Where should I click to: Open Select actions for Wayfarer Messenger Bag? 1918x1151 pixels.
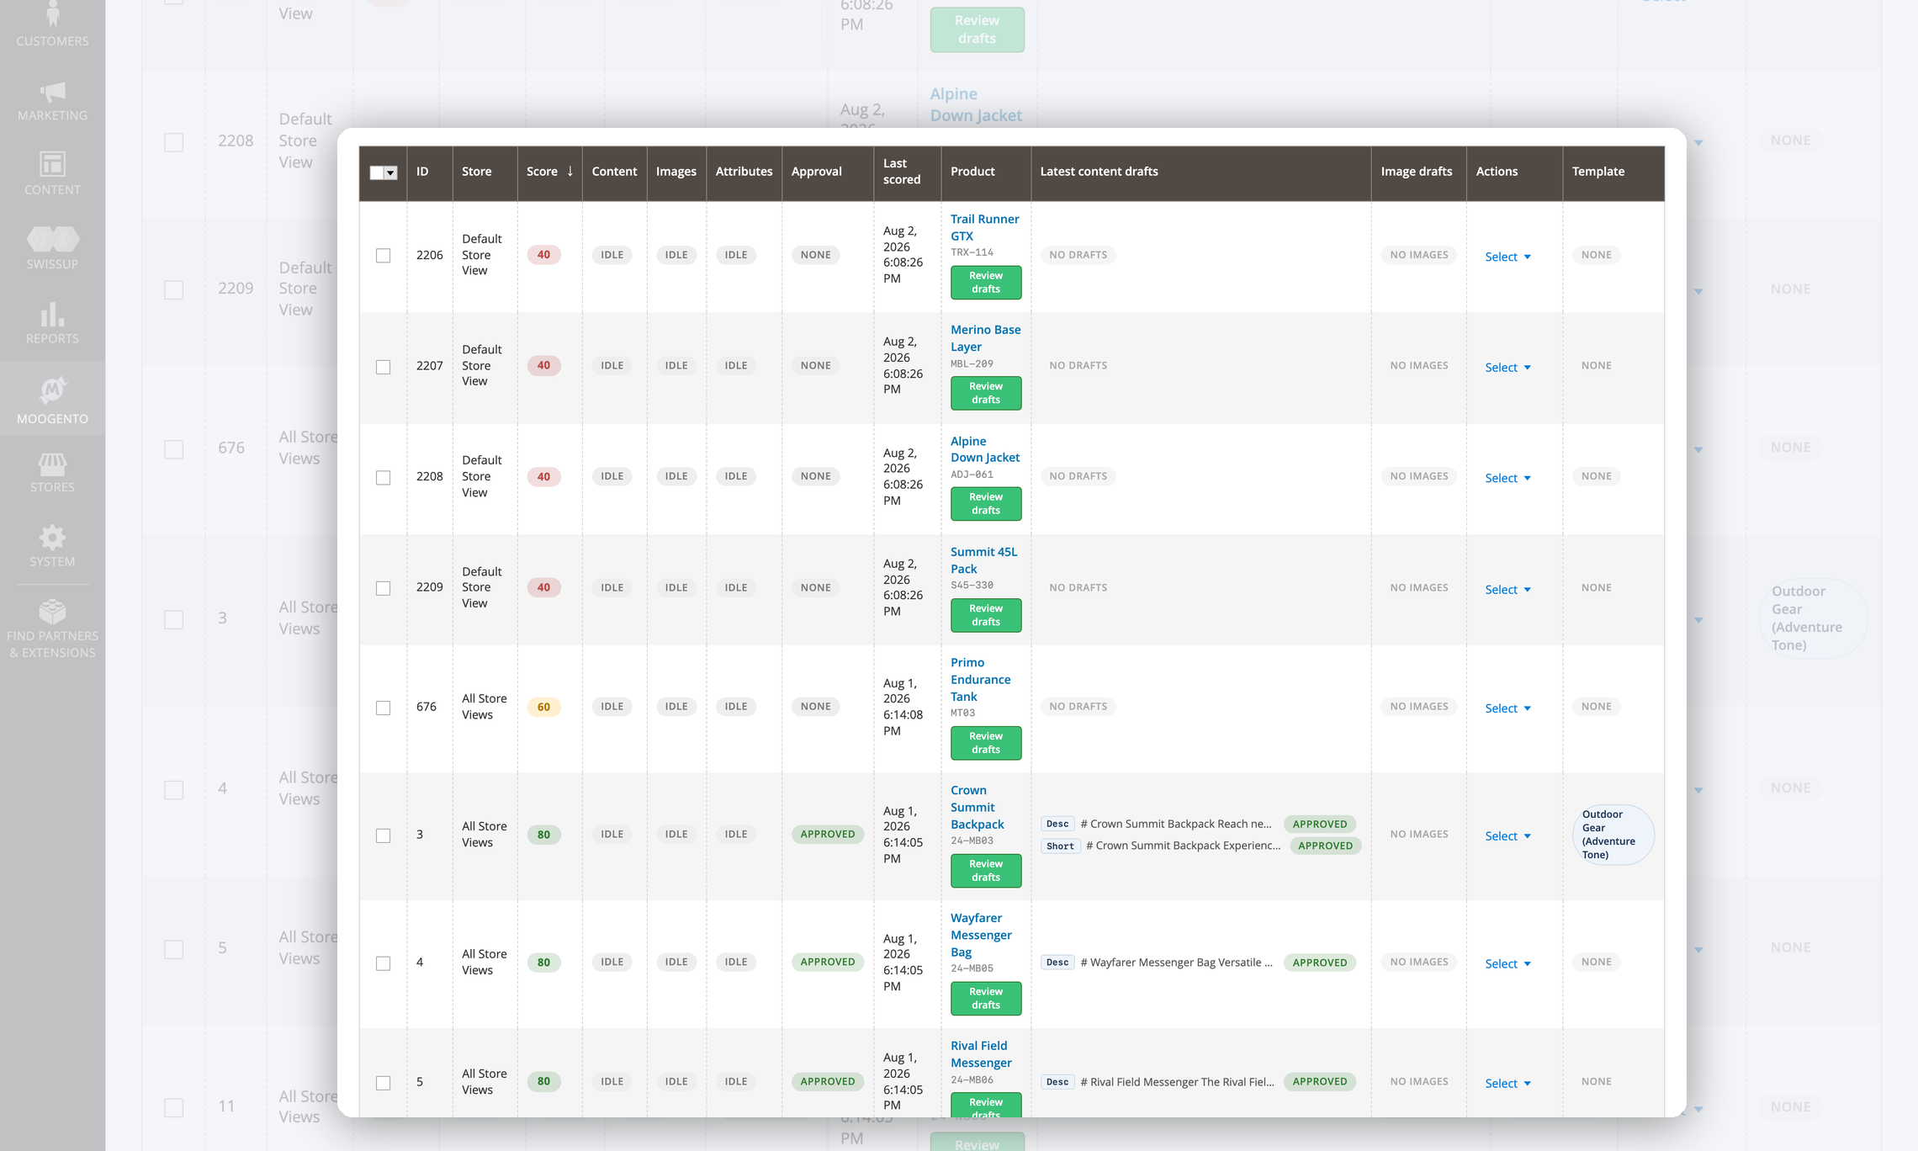(x=1507, y=964)
